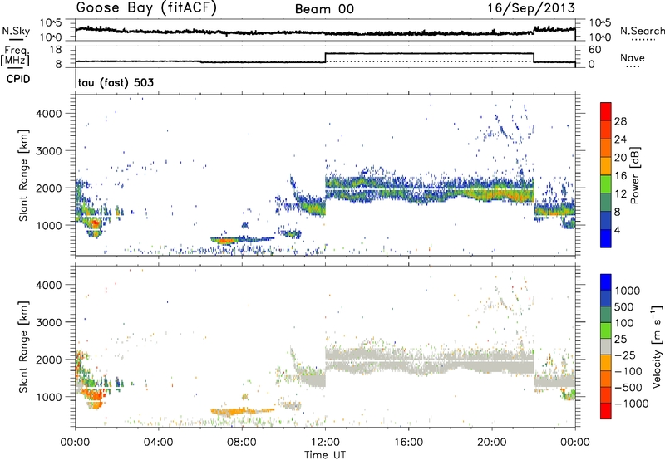Image resolution: width=665 pixels, height=460 pixels.
Task: Click the noise sky trace line
Action: click(x=325, y=32)
